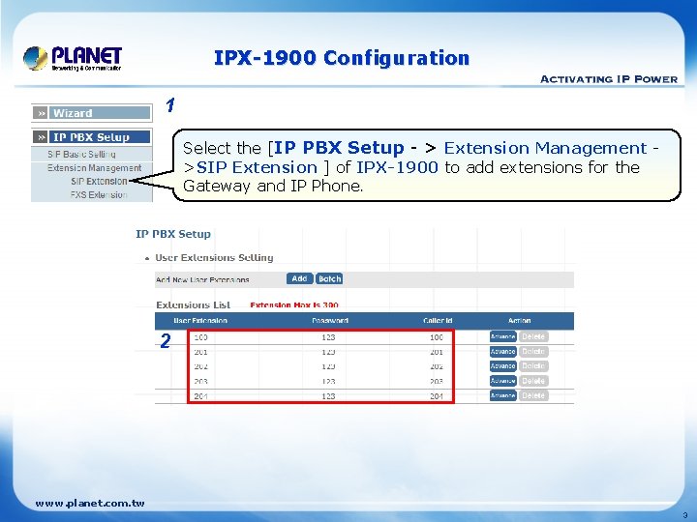
Task: Click the Extensions List label
Action: click(x=193, y=304)
